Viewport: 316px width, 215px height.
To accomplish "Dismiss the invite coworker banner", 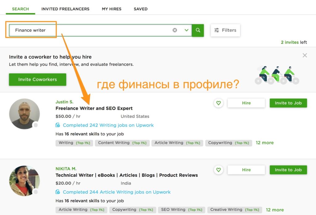I will coord(305,55).
